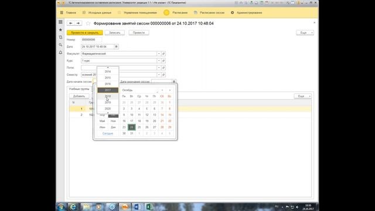375x211 pixels.
Task: Close the document tab with x
Action: click(x=314, y=22)
